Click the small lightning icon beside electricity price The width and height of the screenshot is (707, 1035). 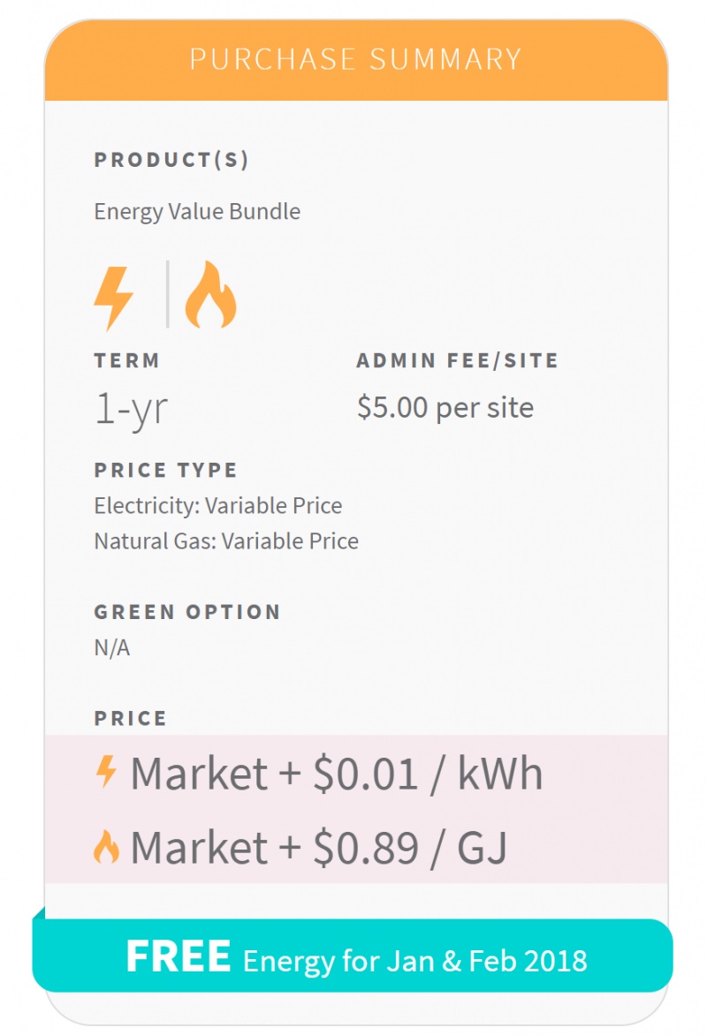pyautogui.click(x=106, y=773)
